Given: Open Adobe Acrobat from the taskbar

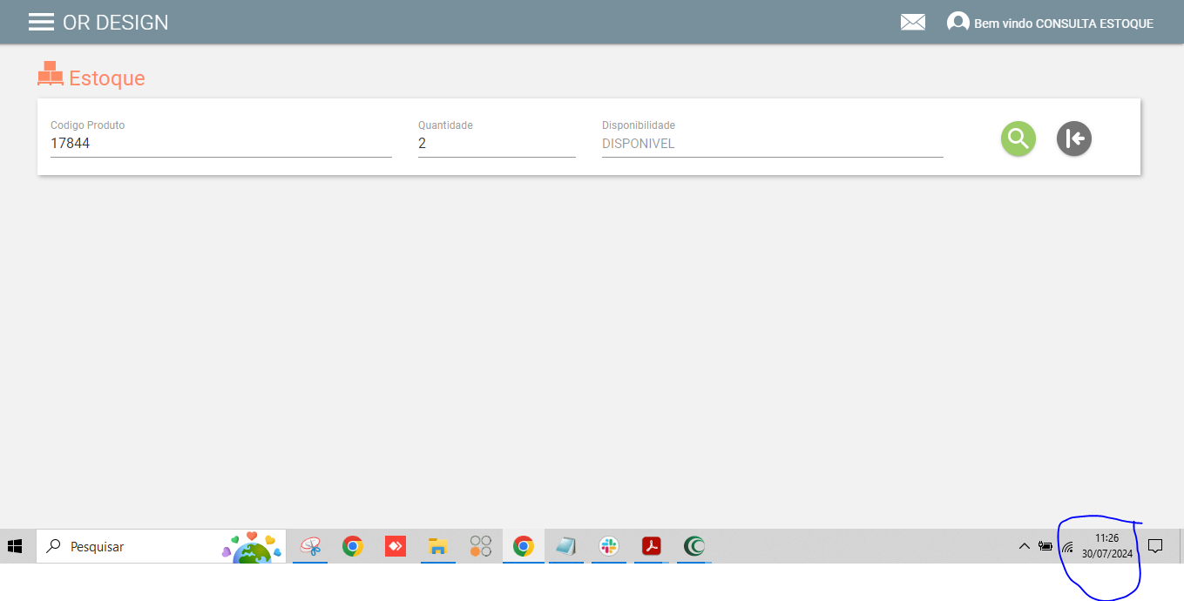Looking at the screenshot, I should pyautogui.click(x=652, y=546).
